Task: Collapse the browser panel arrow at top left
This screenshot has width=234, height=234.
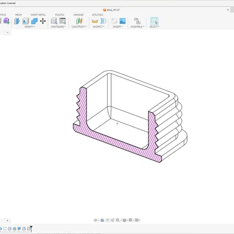Action: 8,32
